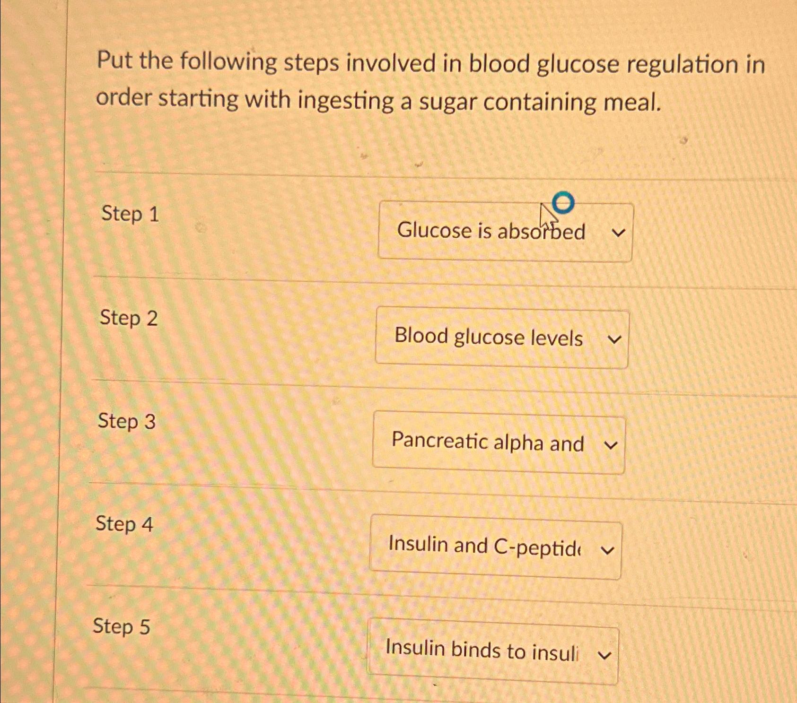Viewport: 797px width, 703px height.
Task: Click the chevron on the Step 3 answer box
Action: pos(611,443)
